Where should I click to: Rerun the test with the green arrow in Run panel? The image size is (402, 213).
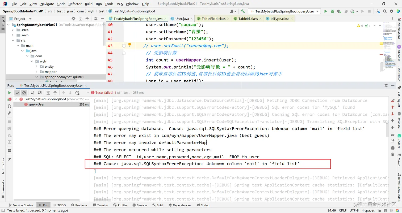(x=10, y=93)
